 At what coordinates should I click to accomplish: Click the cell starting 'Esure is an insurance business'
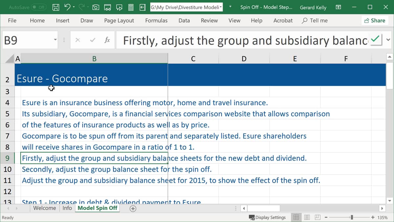point(94,103)
